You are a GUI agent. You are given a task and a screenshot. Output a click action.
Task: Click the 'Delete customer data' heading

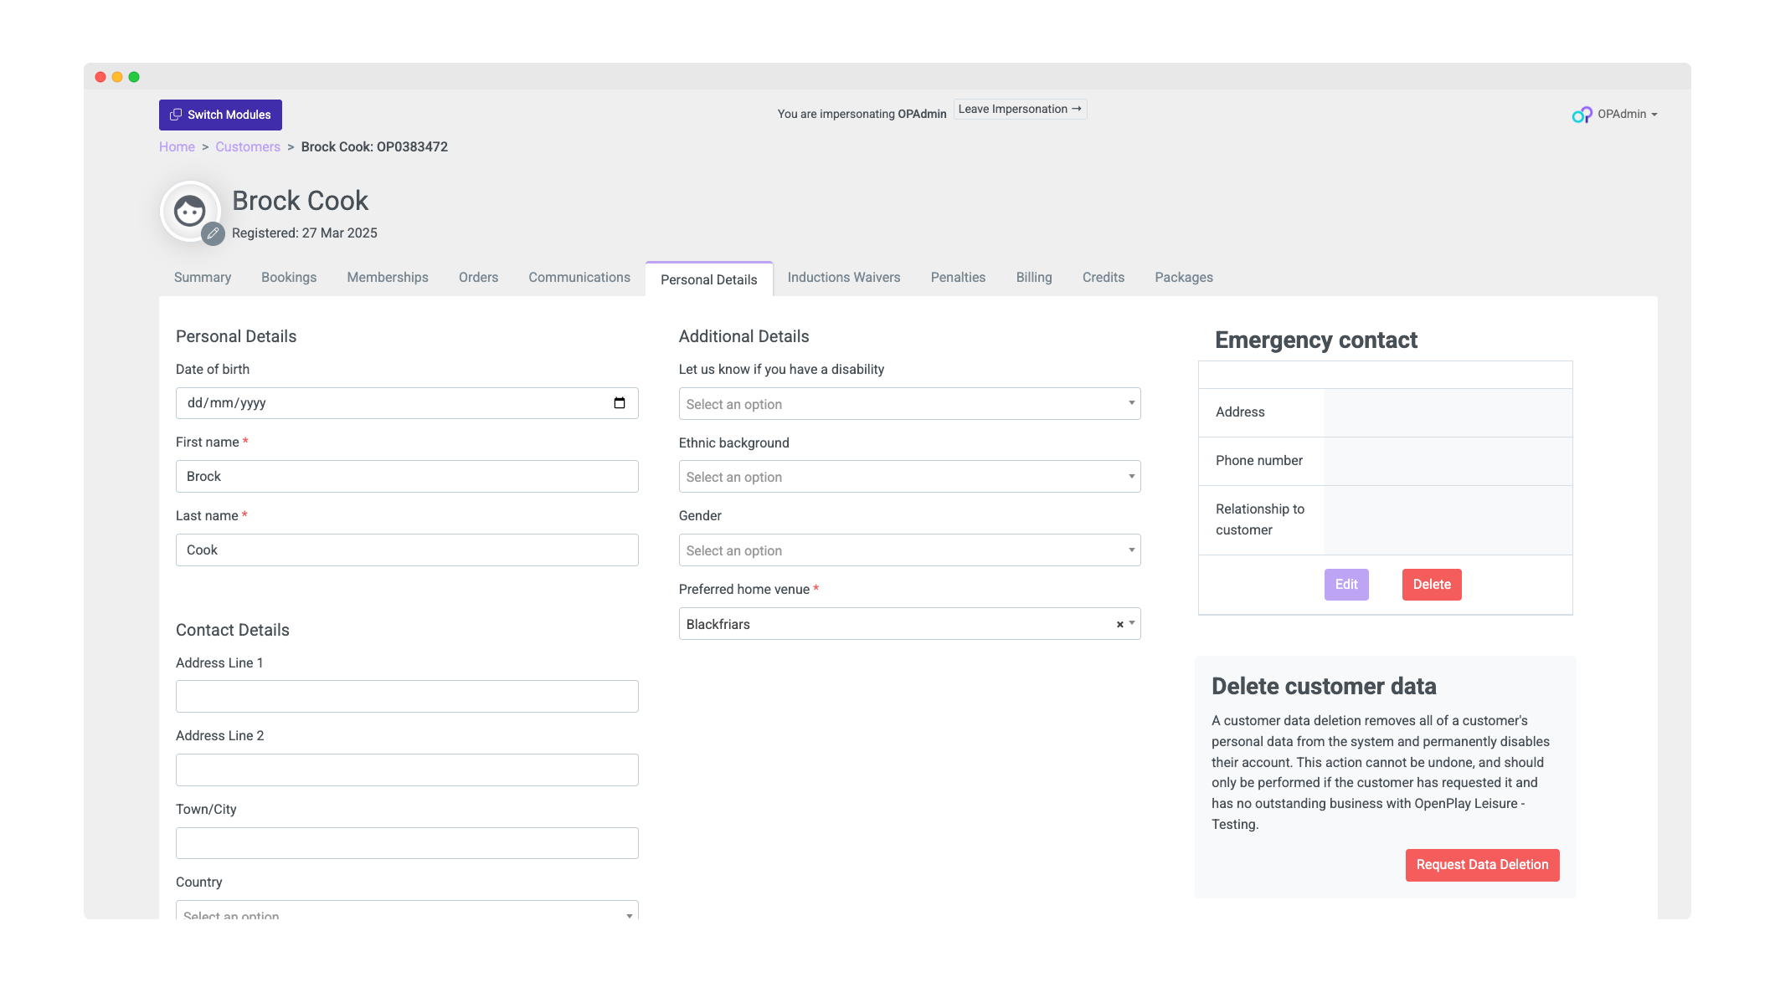click(x=1324, y=687)
